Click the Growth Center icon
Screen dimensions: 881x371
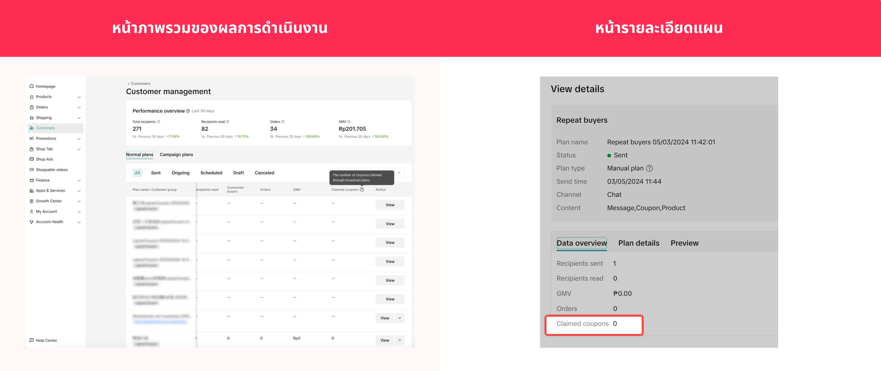(x=32, y=201)
